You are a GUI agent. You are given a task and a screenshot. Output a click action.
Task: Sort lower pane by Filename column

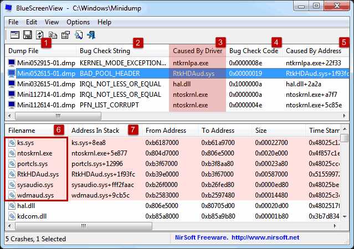(37, 131)
